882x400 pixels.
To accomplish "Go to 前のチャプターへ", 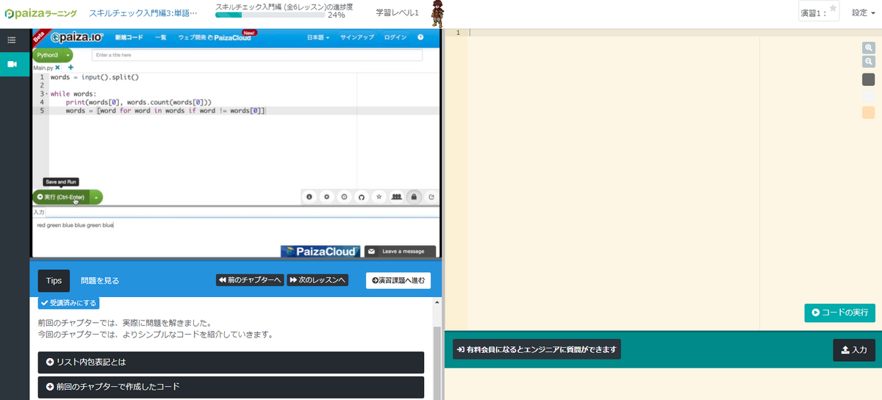I will [x=250, y=280].
